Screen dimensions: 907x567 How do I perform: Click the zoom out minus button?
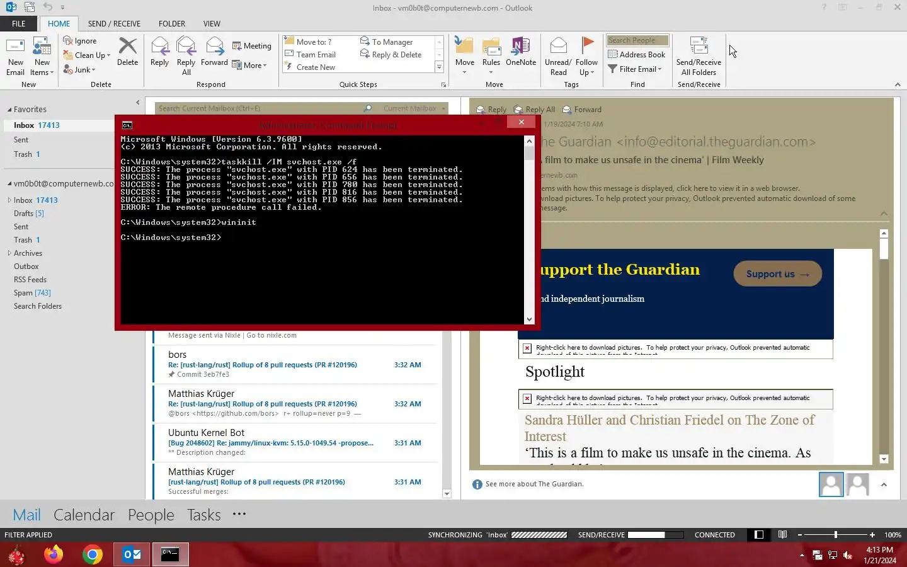800,535
